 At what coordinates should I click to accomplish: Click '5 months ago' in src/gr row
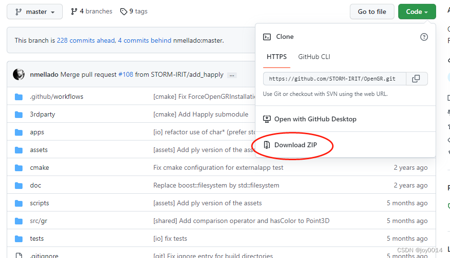(x=407, y=221)
